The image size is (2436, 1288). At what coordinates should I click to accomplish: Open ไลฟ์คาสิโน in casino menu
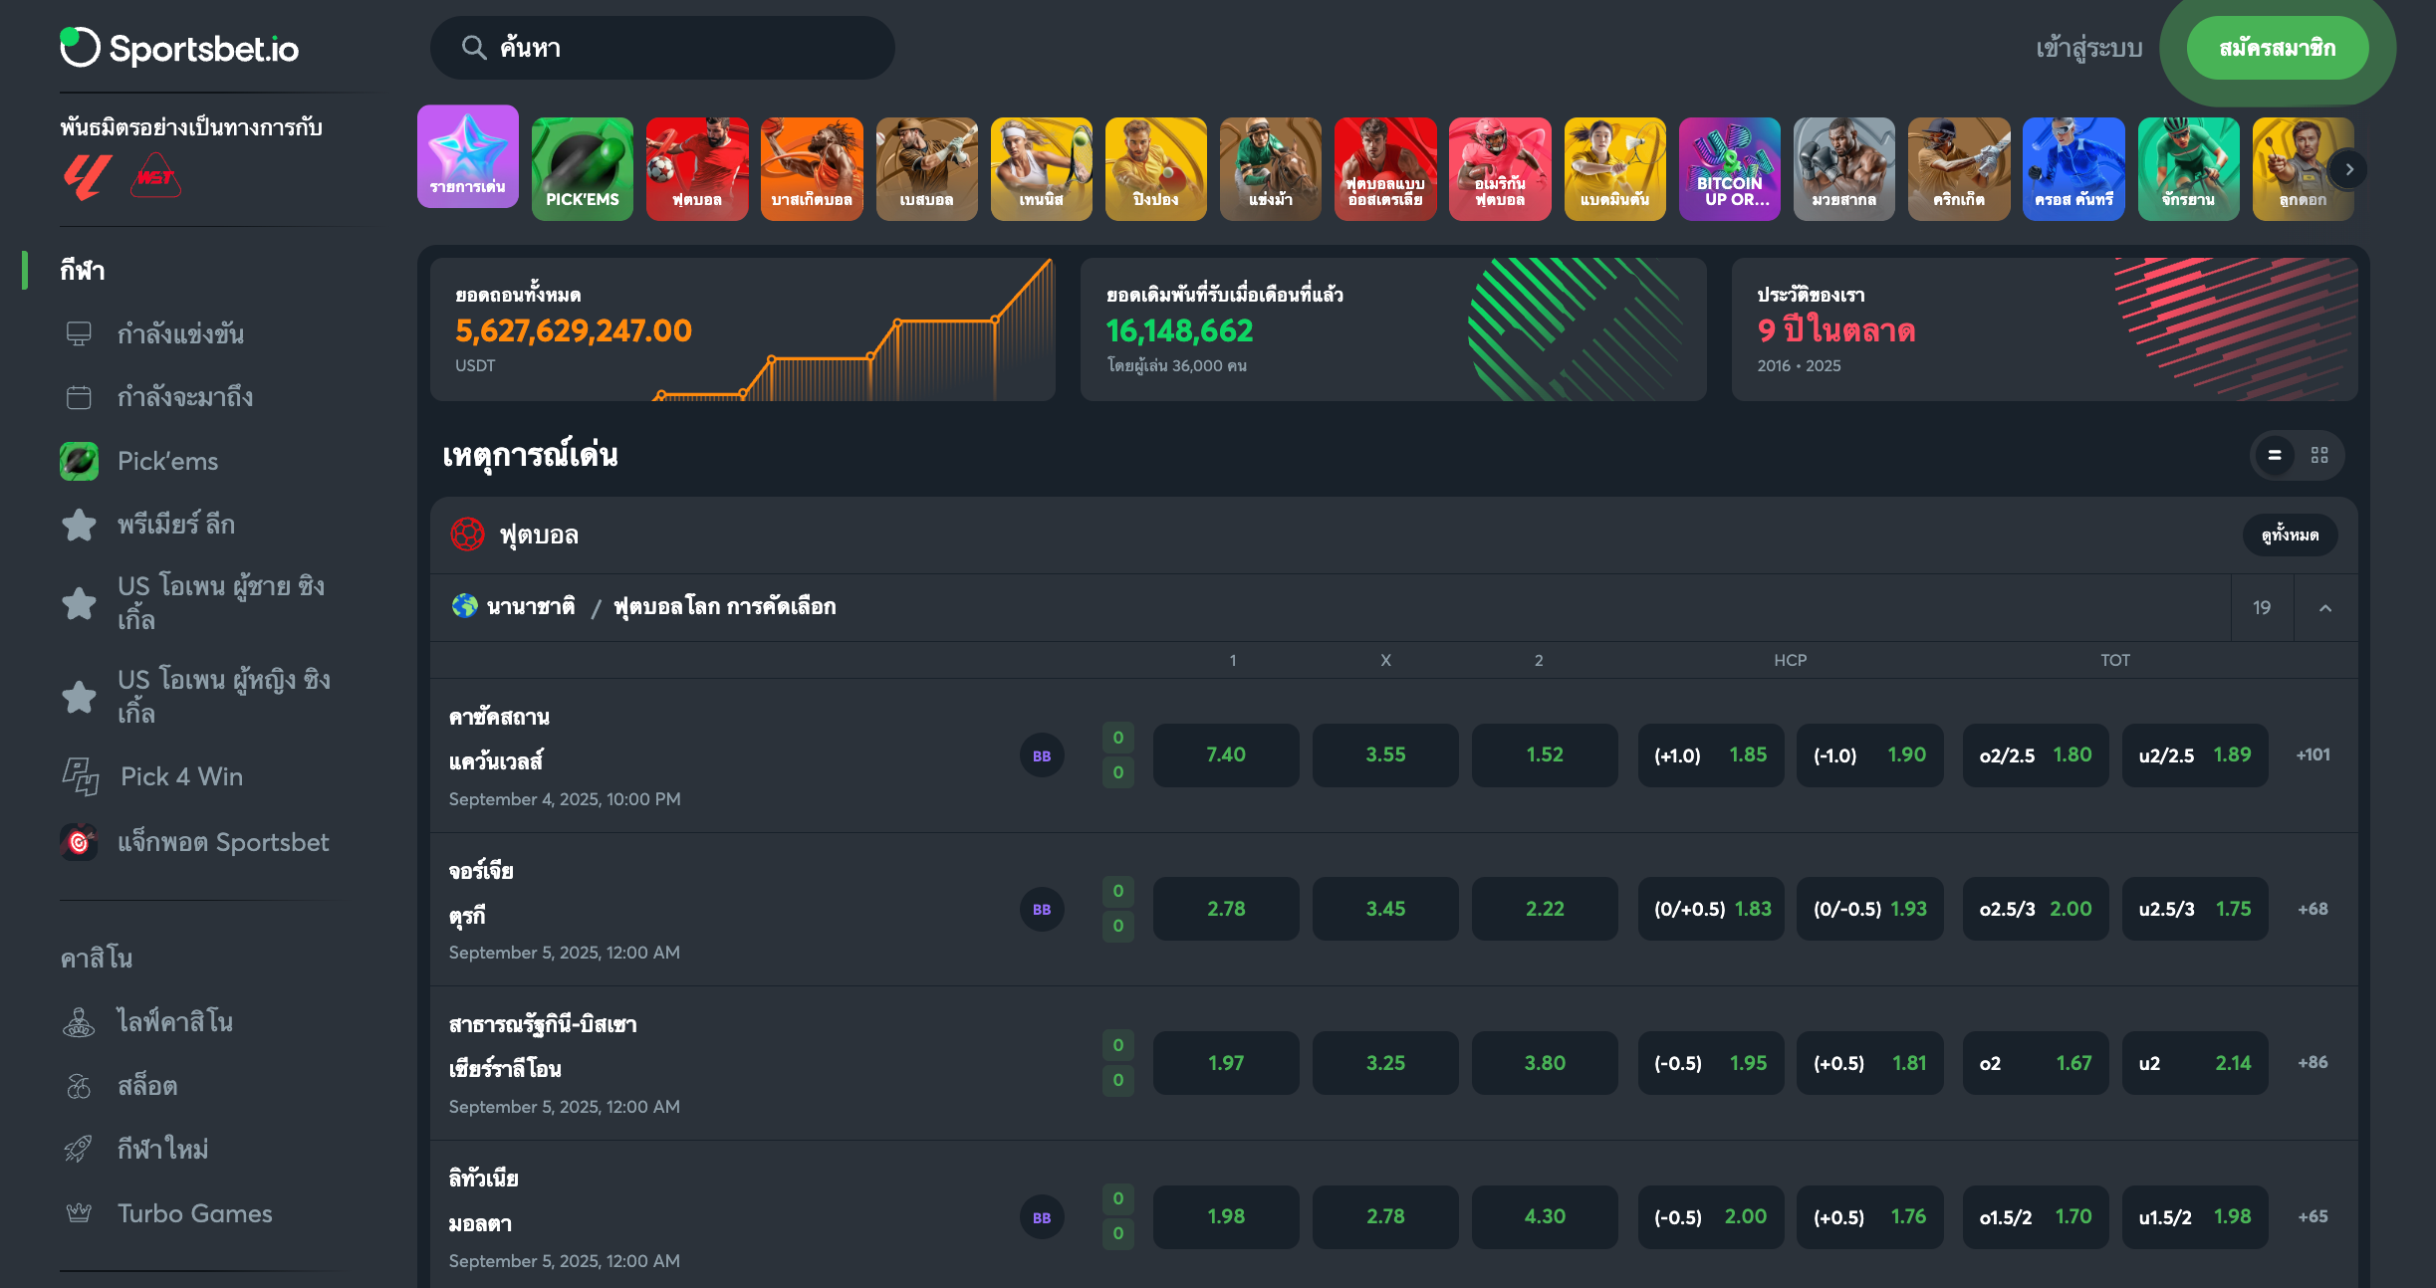click(175, 1021)
